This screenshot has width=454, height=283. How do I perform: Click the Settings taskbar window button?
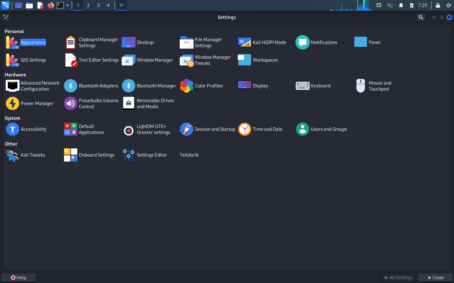pos(121,5)
